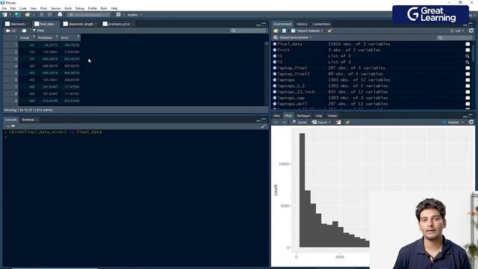Image resolution: width=478 pixels, height=269 pixels.
Task: Click back arrow in data viewer toolbar
Action: coord(8,31)
